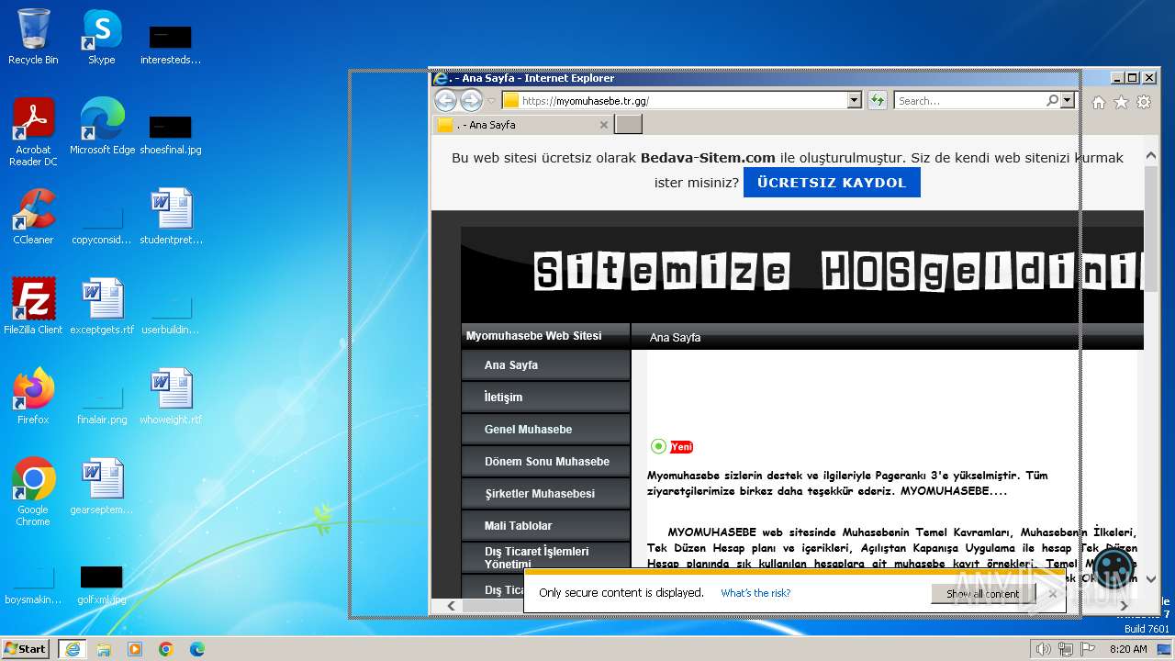The image size is (1175, 661).
Task: Click the ÜCRETSİZ KAYDOL button
Action: tap(832, 183)
